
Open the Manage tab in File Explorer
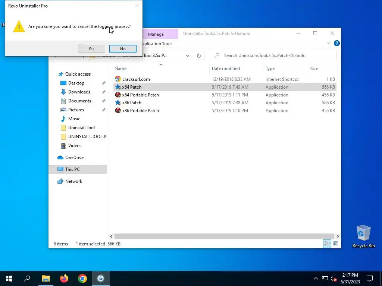(x=156, y=34)
